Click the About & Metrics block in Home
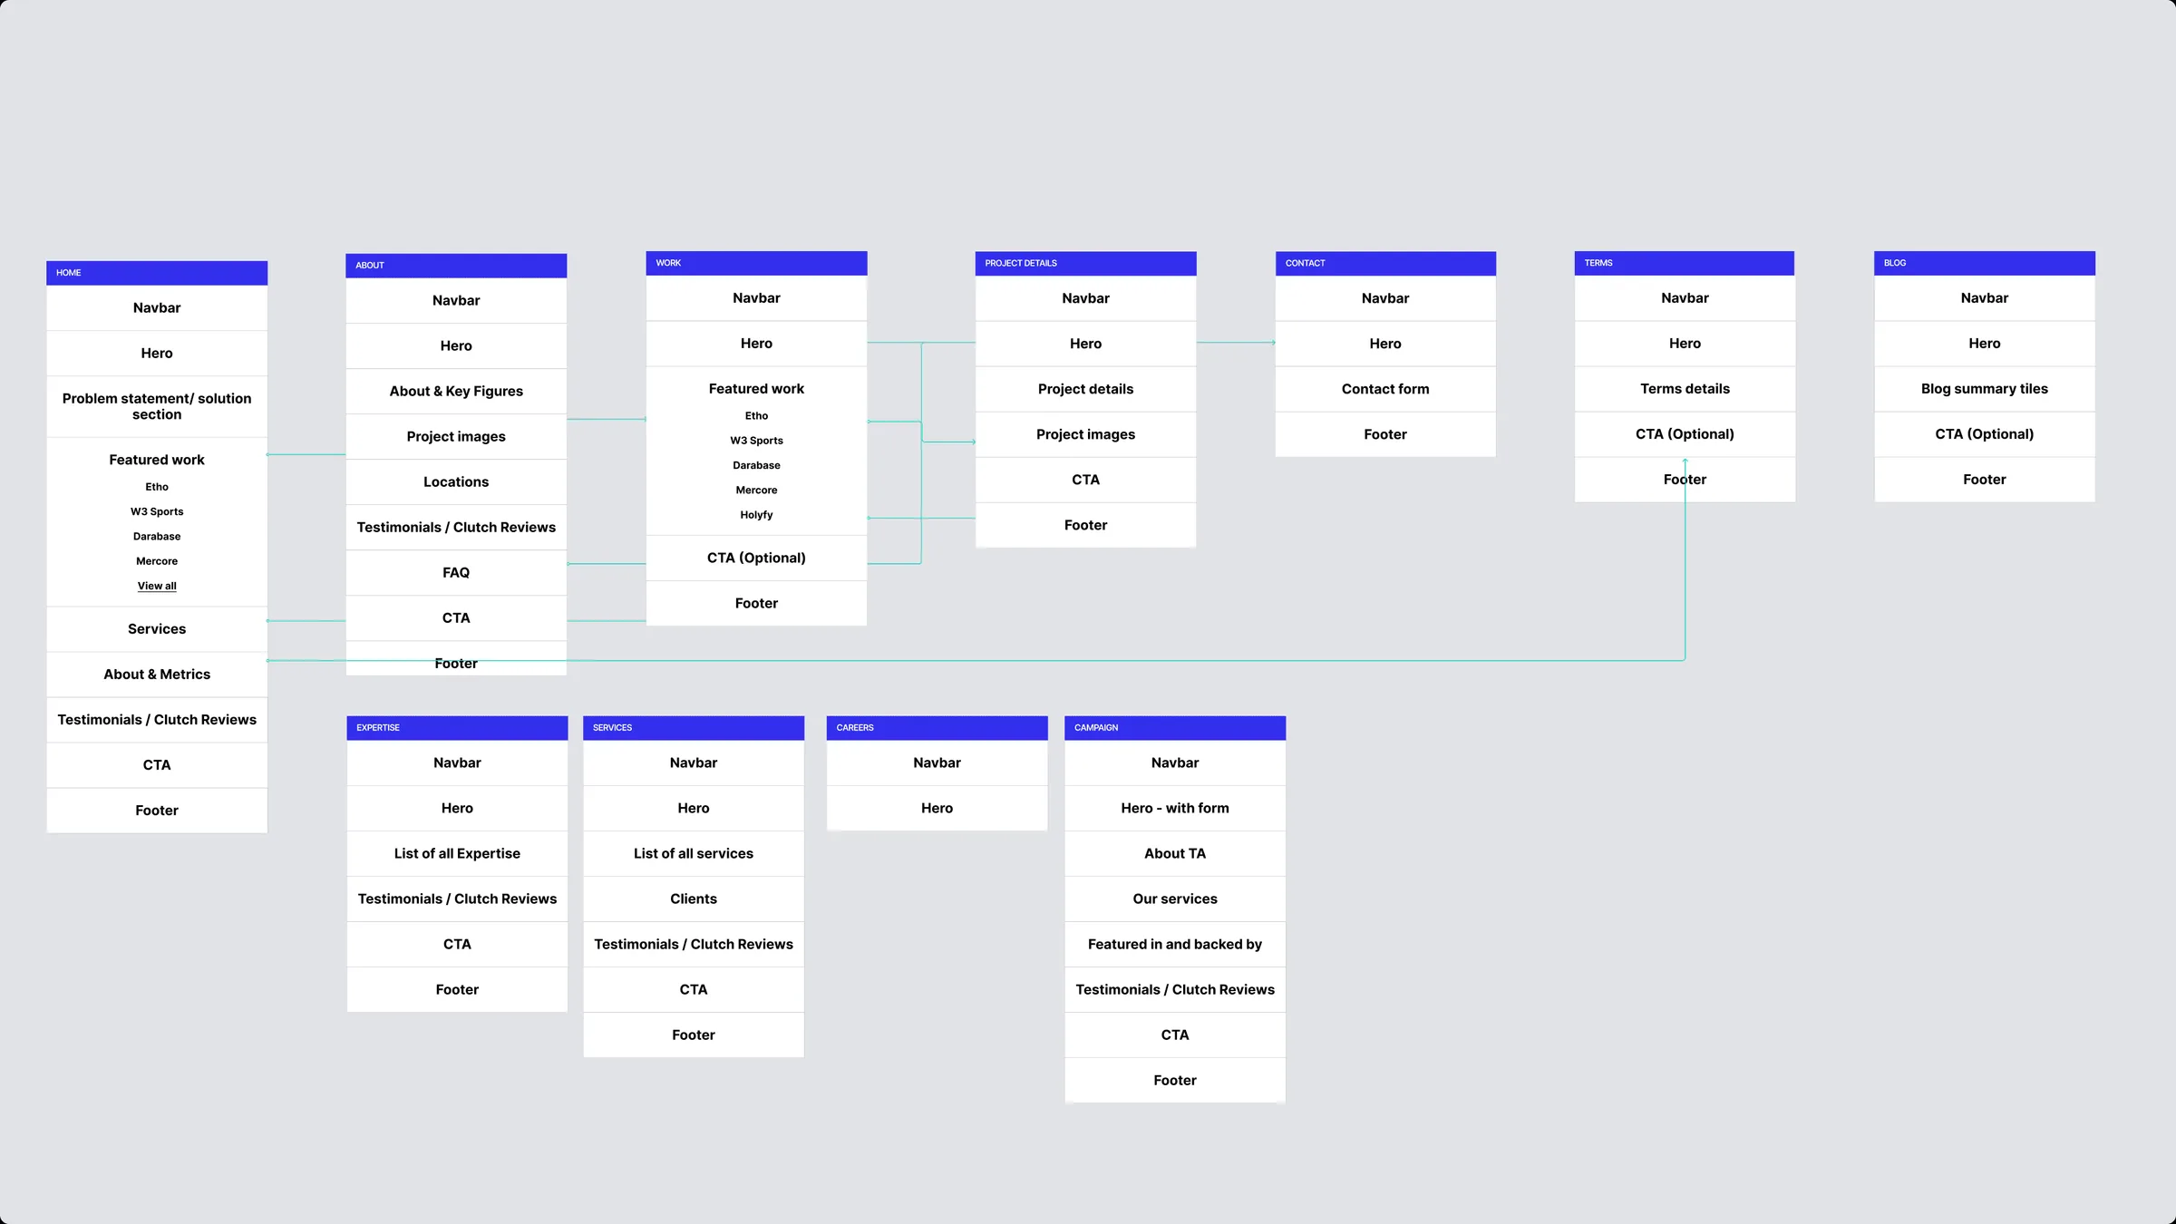Viewport: 2176px width, 1224px height. tap(157, 675)
